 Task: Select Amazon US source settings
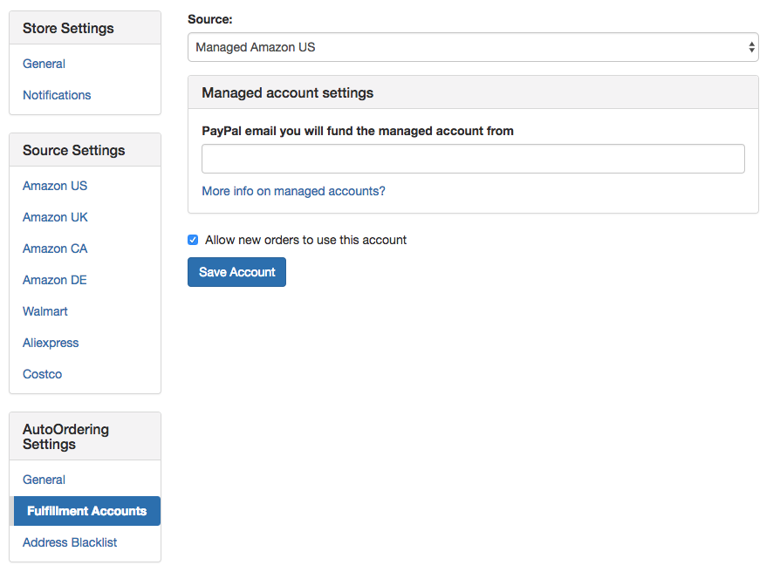tap(55, 186)
